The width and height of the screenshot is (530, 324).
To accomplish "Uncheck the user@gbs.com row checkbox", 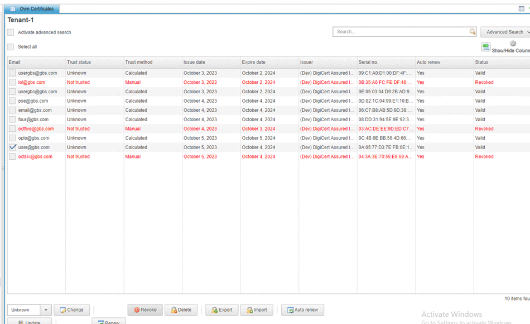I will pyautogui.click(x=12, y=147).
